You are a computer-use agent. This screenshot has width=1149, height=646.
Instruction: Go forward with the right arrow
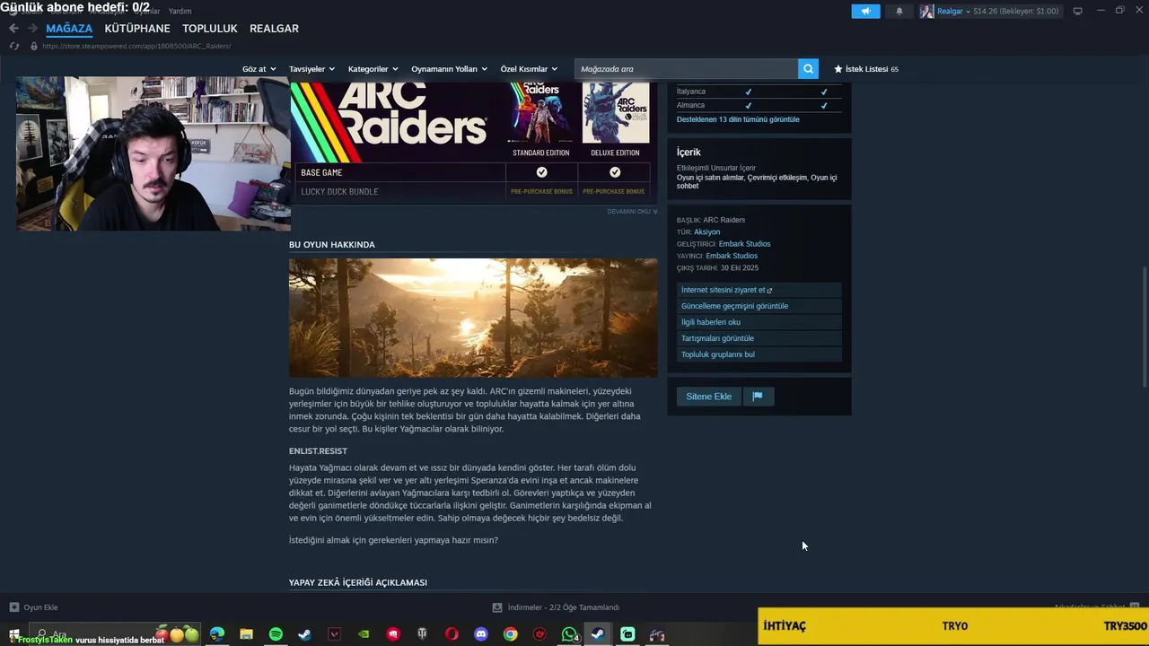tap(32, 29)
